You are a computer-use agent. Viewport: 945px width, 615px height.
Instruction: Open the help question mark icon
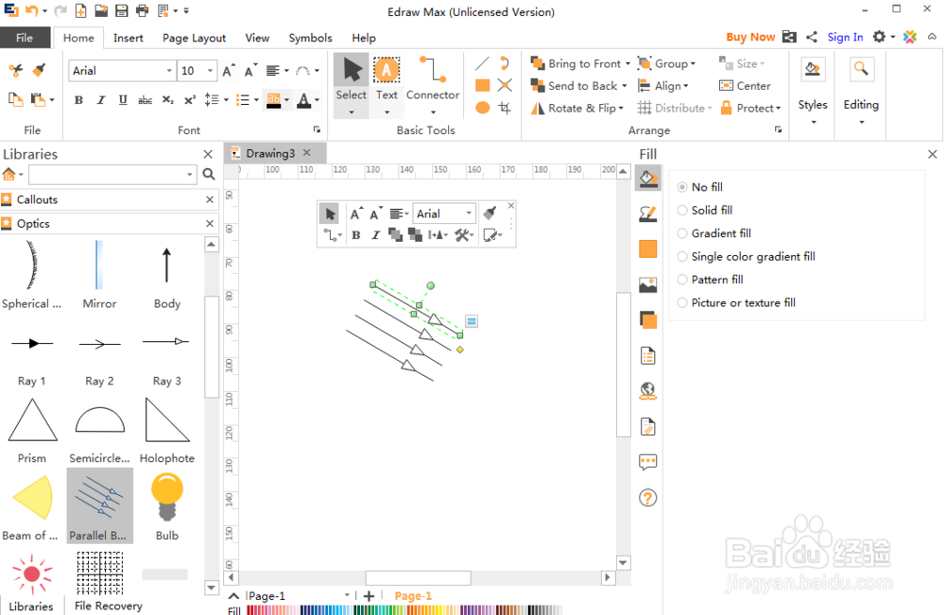[x=648, y=498]
